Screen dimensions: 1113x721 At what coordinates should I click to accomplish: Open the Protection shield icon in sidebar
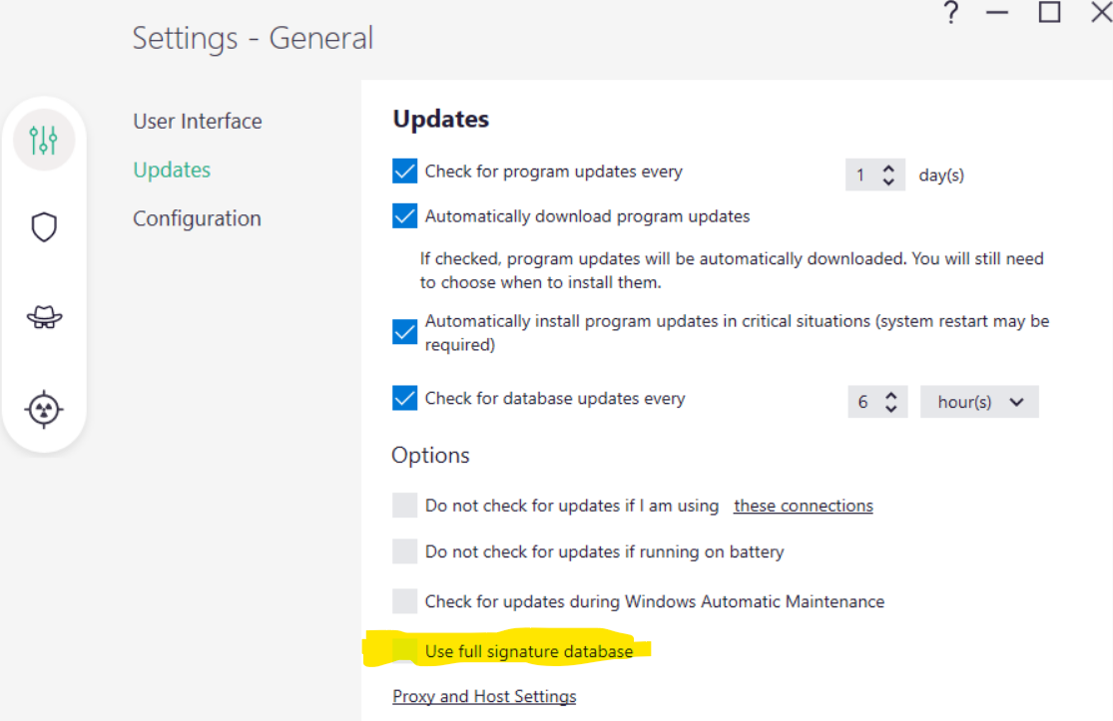pyautogui.click(x=44, y=228)
